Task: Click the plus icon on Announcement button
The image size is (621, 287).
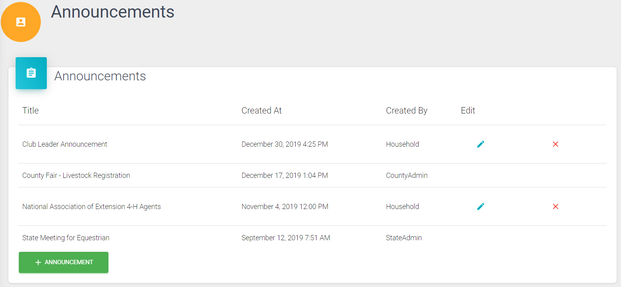Action: pos(38,263)
